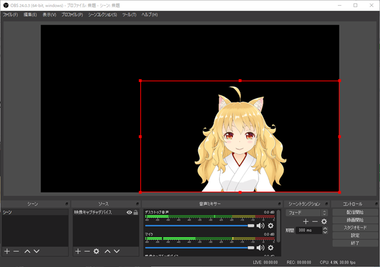The width and height of the screenshot is (380, 267).
Task: Click top-left red resize handle of source
Action: click(140, 81)
